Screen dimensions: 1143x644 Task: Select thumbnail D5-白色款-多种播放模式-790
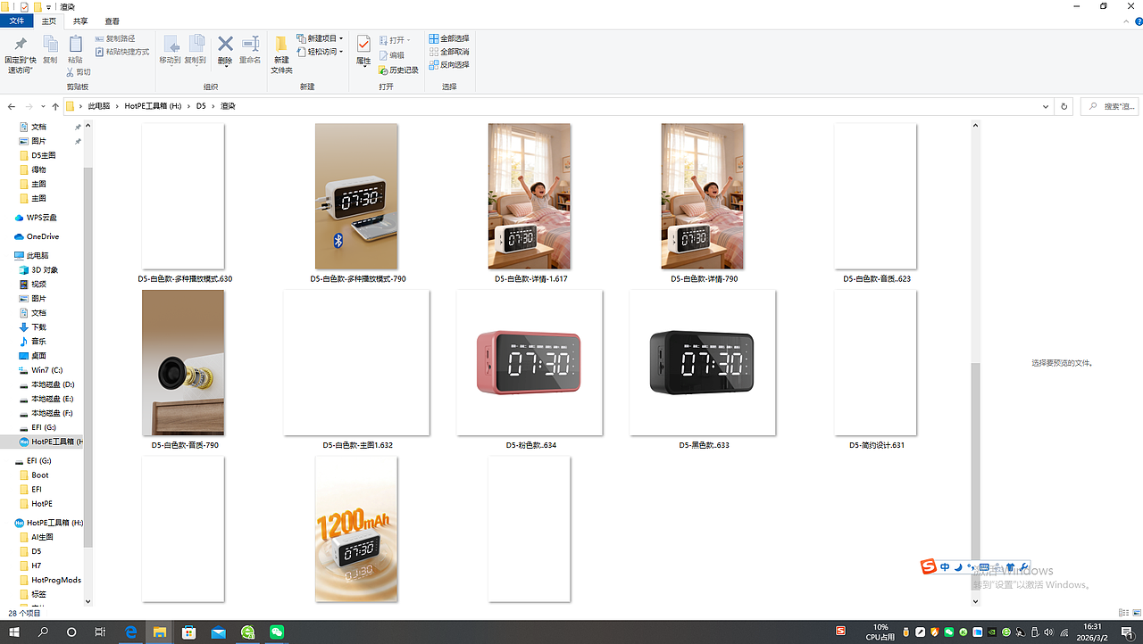coord(356,196)
